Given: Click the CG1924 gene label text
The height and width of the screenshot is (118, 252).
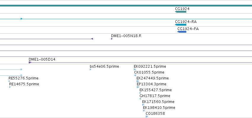Looking at the screenshot, I should pyautogui.click(x=182, y=9).
